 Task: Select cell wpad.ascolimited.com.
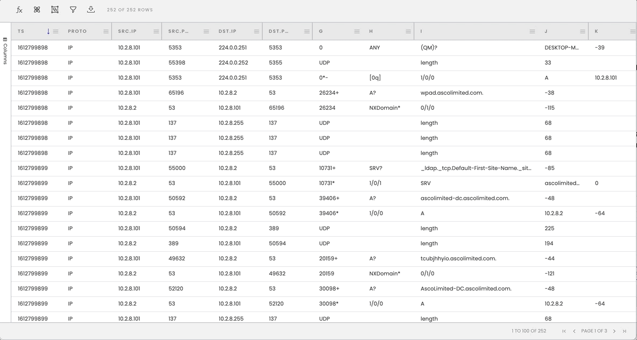click(452, 93)
